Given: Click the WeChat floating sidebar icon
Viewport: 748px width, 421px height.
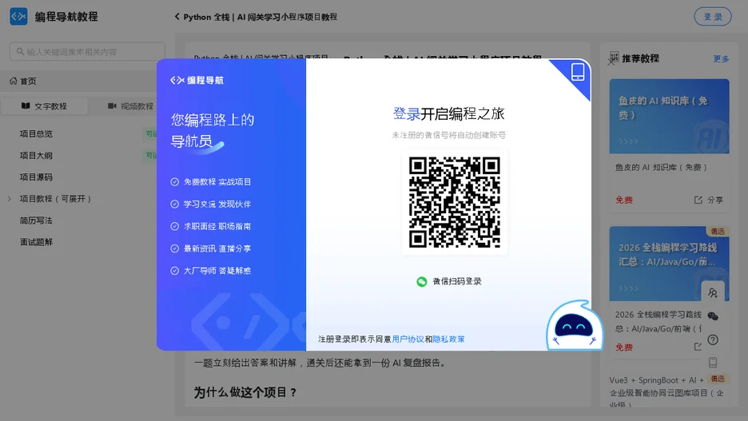Looking at the screenshot, I should 713,316.
